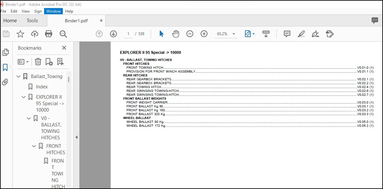383x189 pixels.
Task: Activate the Hand pan tool
Action: tap(175, 34)
